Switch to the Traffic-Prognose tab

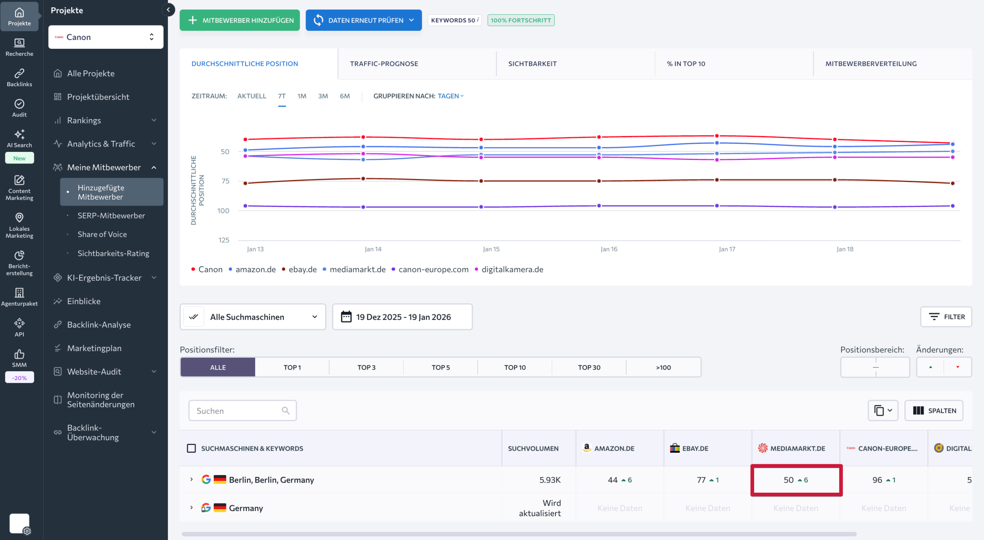coord(384,64)
